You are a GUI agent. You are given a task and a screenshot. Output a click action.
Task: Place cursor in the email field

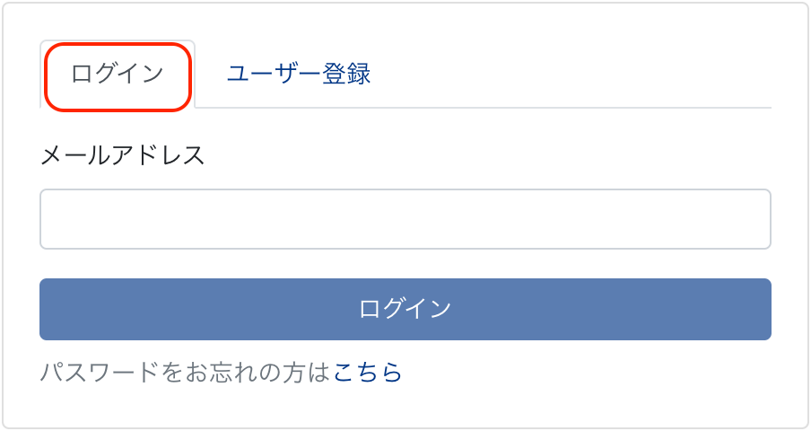coord(405,219)
